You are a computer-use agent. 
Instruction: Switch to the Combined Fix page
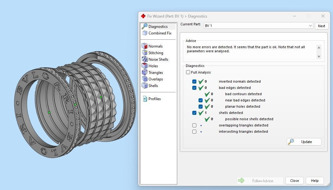160,33
